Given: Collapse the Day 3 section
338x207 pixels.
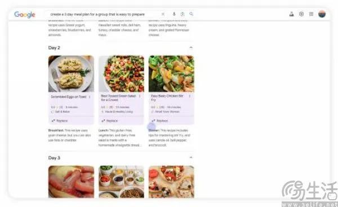Looking at the screenshot, I should point(191,157).
